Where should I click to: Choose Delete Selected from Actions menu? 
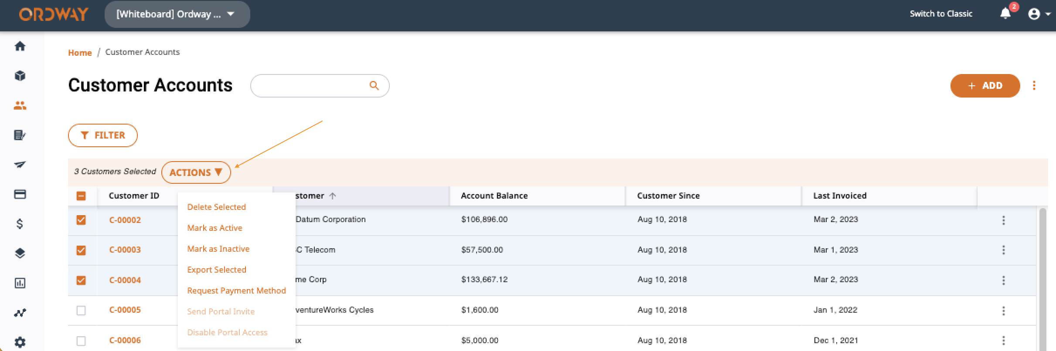coord(216,207)
